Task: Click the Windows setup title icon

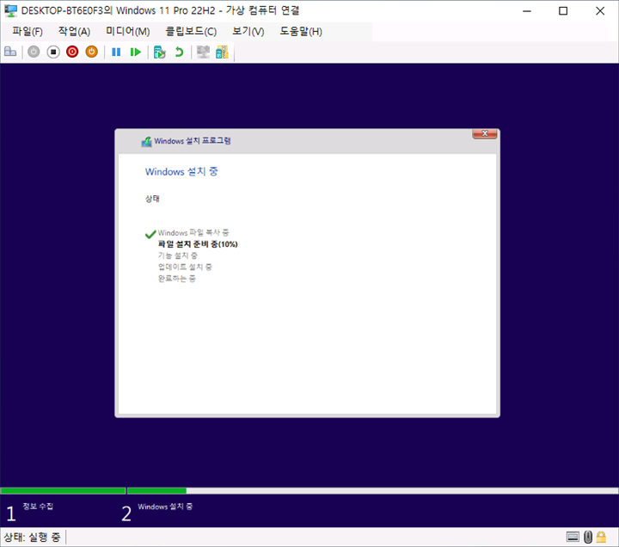Action: click(146, 141)
